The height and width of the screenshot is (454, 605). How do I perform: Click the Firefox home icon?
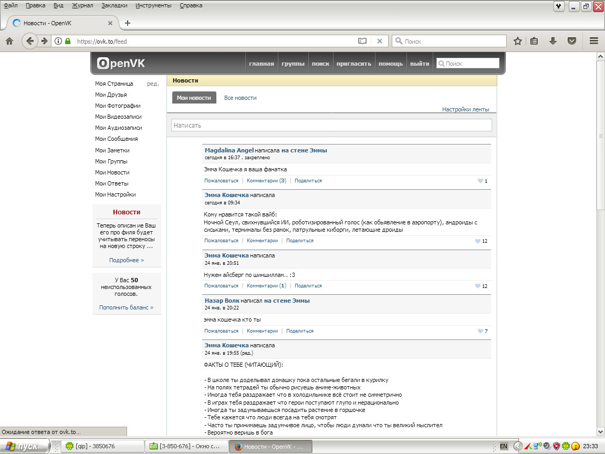[x=9, y=41]
